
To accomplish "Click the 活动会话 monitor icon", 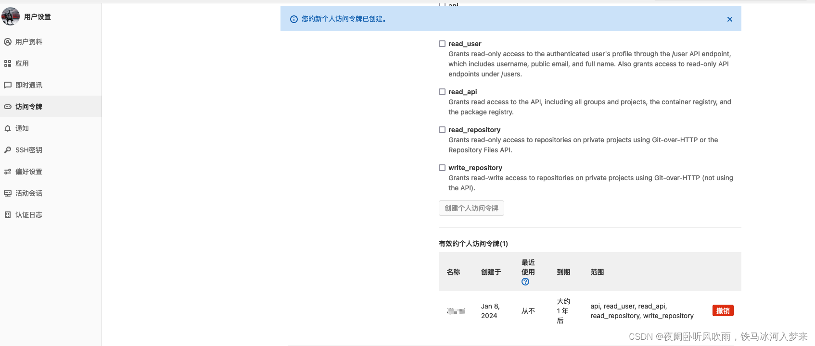I will 8,193.
